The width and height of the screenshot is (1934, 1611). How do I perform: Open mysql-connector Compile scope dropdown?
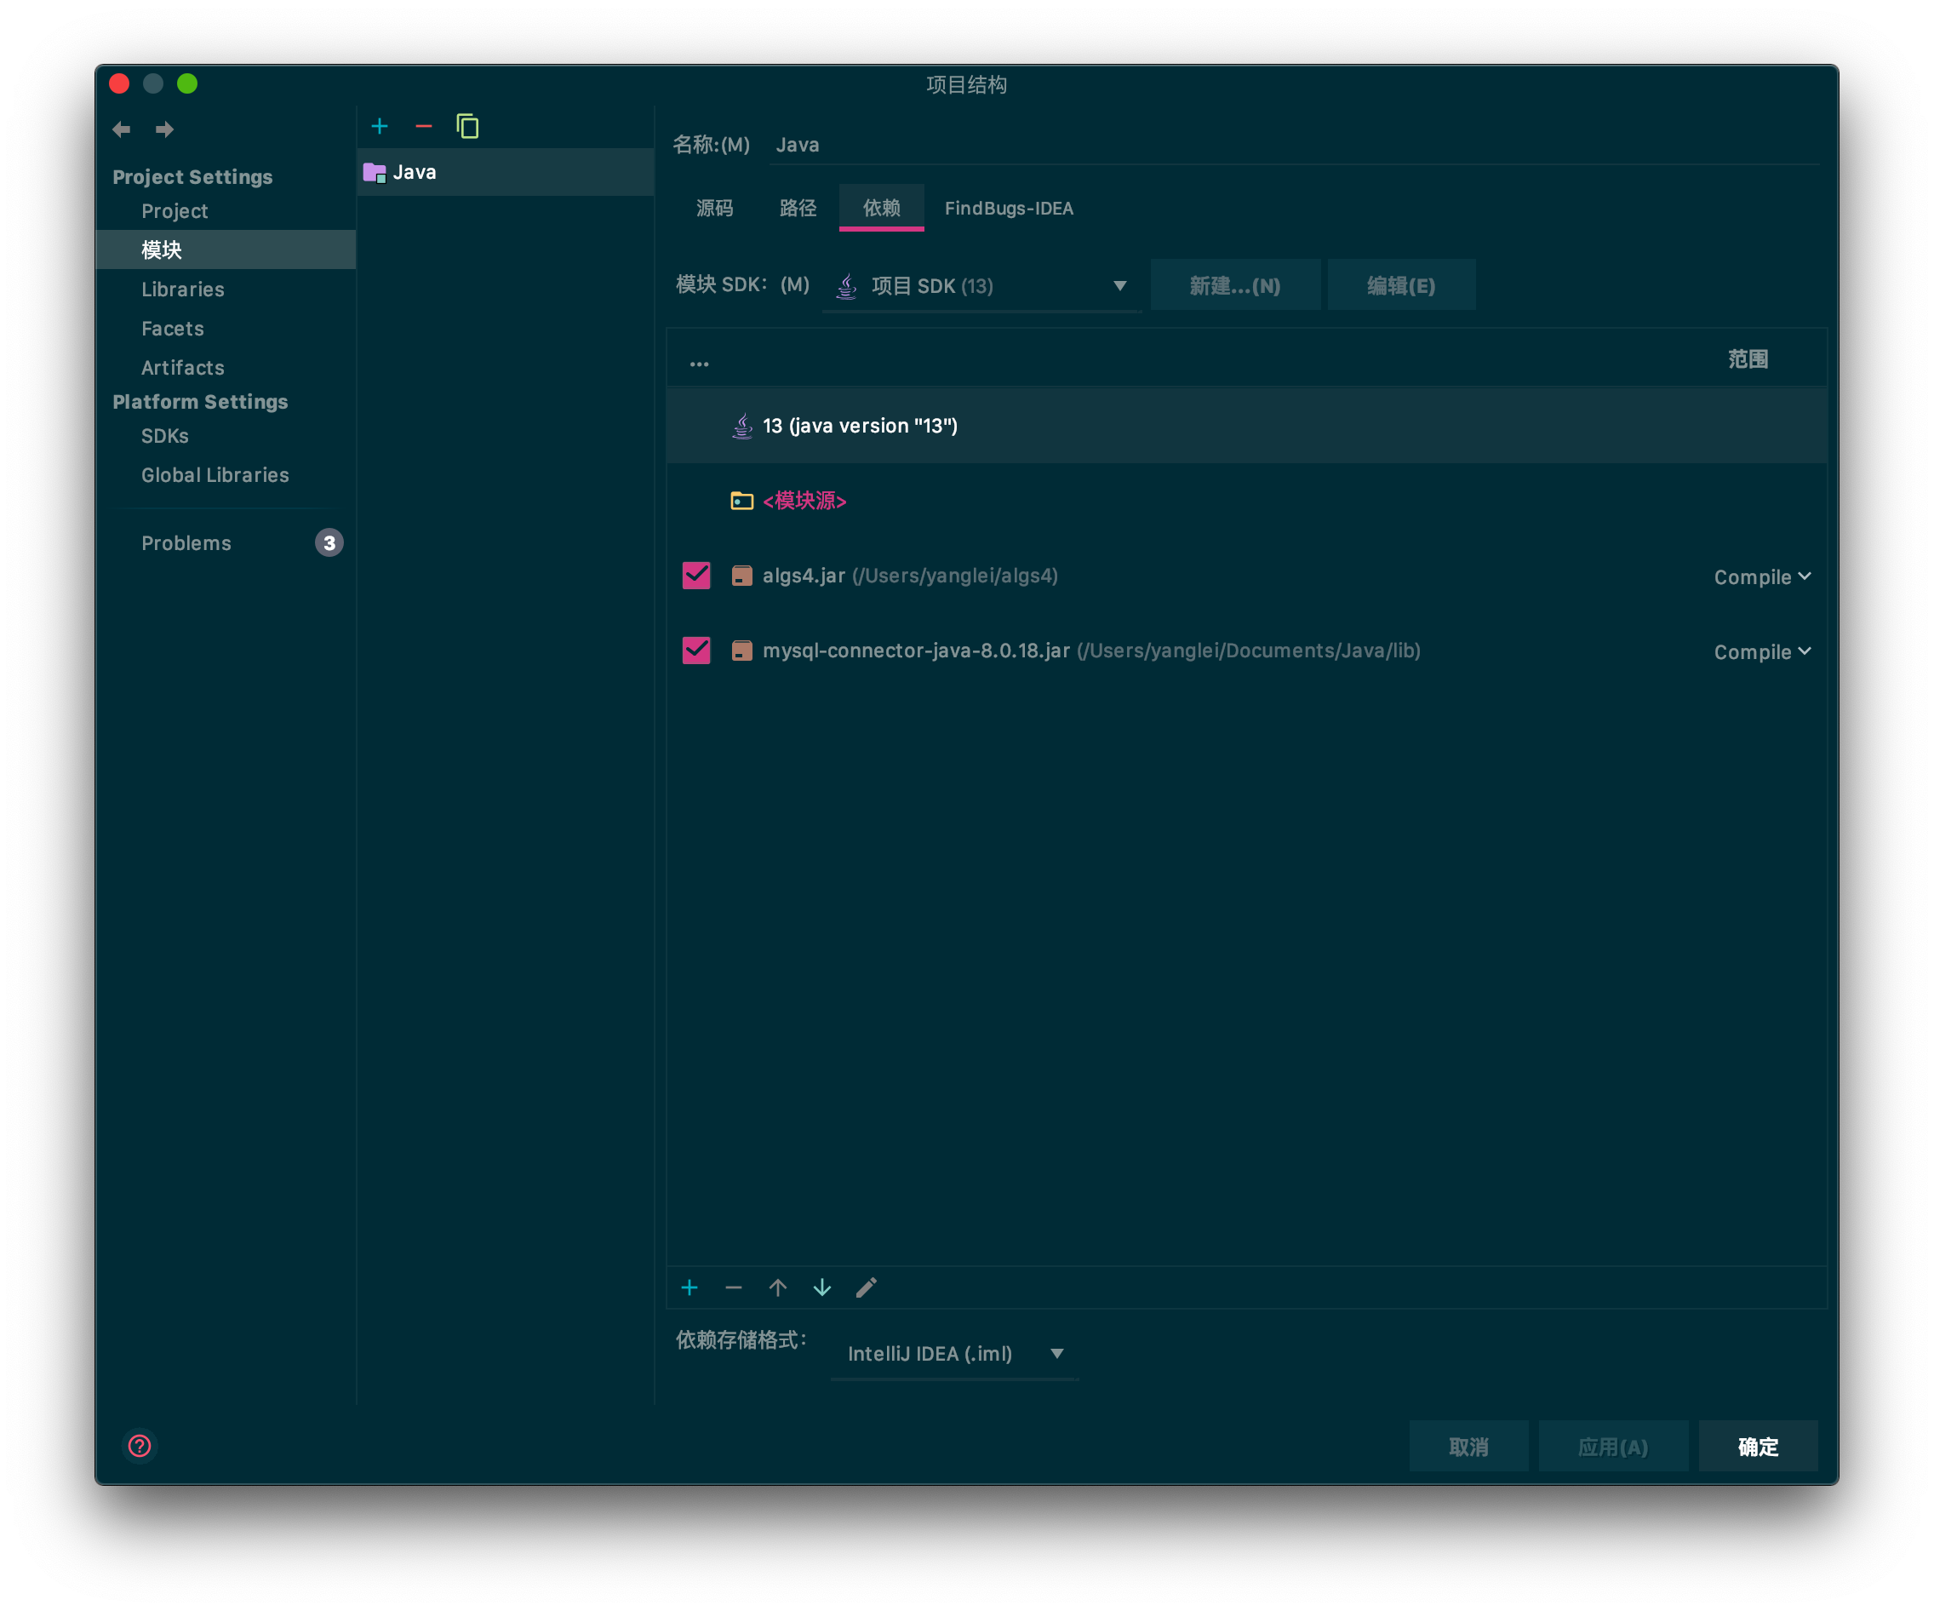[1762, 652]
